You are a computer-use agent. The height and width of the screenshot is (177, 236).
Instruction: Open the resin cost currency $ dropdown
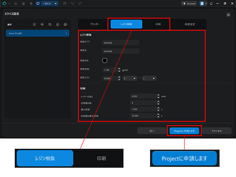click(130, 78)
